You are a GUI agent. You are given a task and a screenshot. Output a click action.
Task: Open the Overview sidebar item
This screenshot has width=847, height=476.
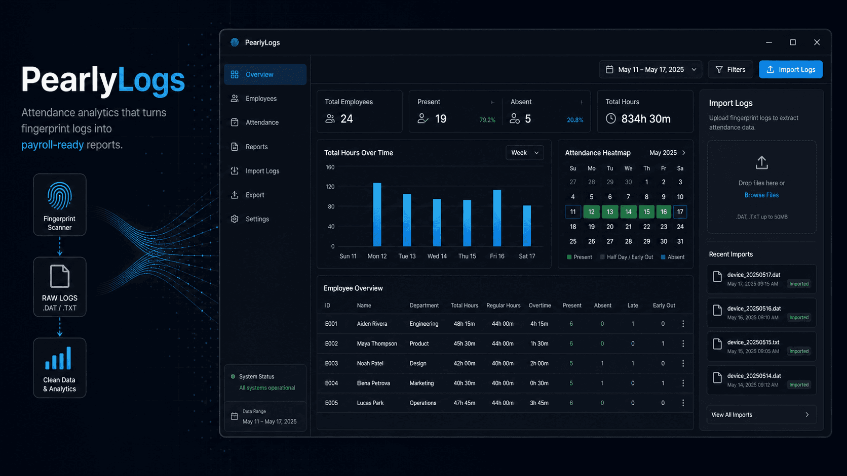[265, 74]
